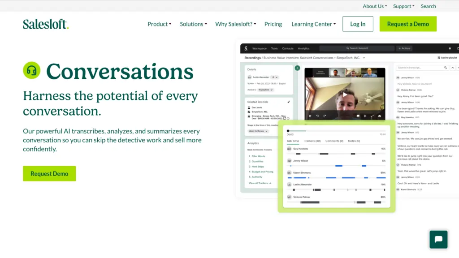Click the scissors clip icon in video controls
The image size is (459, 258).
365,116
